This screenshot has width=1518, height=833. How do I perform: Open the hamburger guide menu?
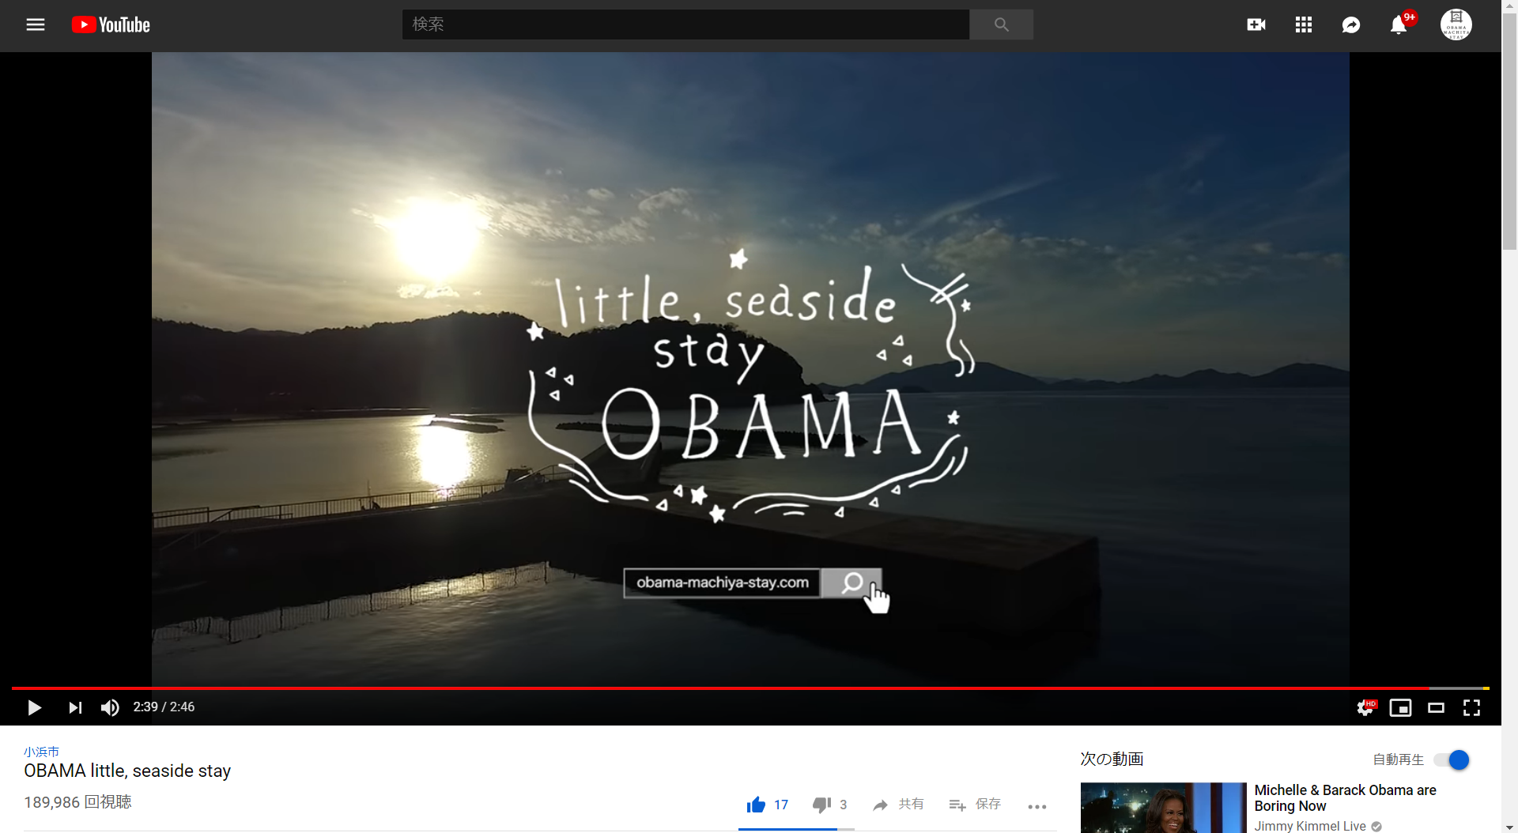(36, 24)
